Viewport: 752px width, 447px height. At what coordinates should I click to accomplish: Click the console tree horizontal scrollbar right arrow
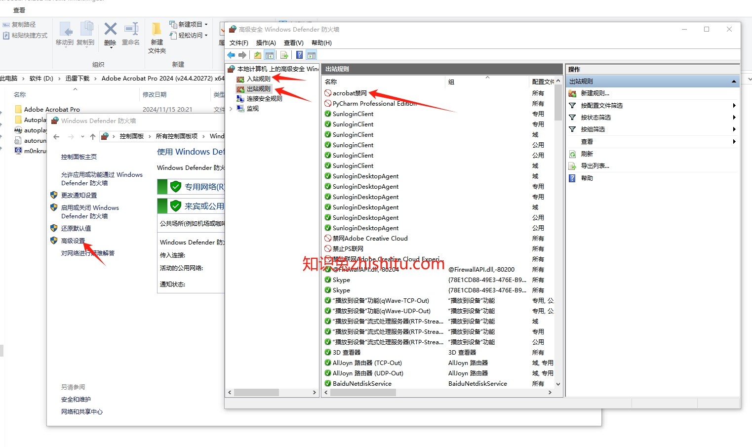314,392
